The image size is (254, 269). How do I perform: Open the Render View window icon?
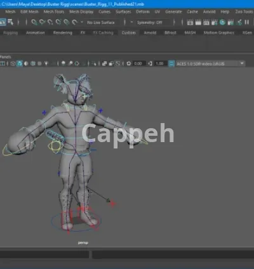(x=190, y=22)
